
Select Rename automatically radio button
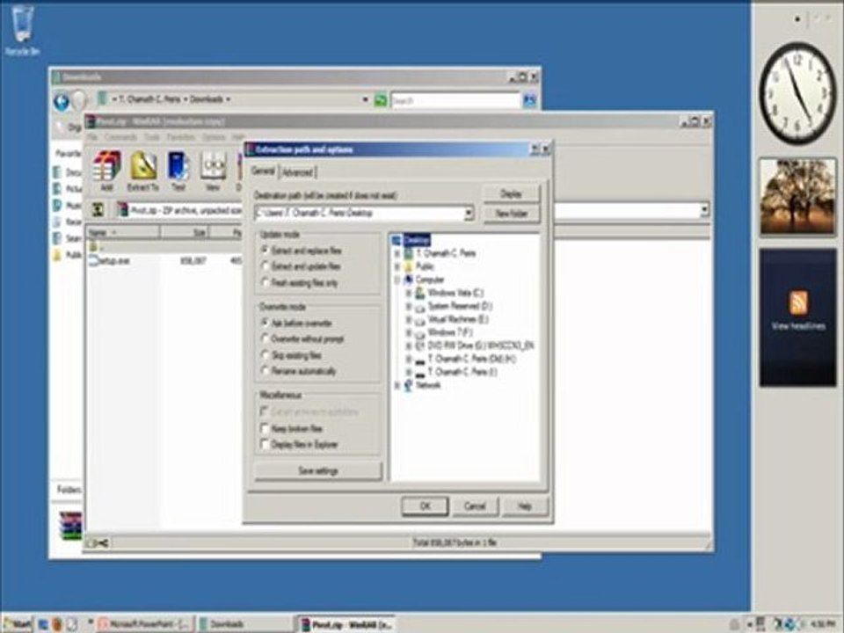tap(265, 371)
